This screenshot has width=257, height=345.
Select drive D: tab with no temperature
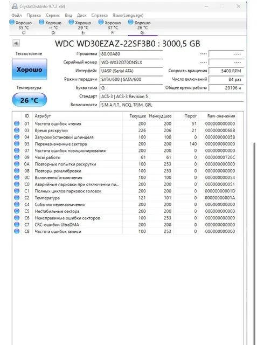pyautogui.click(x=50, y=27)
